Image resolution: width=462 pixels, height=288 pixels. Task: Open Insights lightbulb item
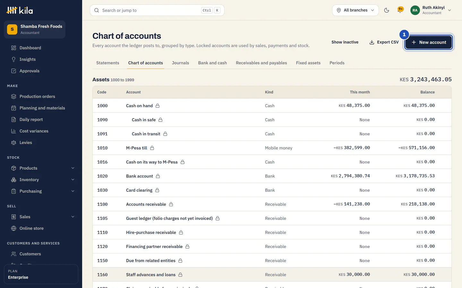pos(41,59)
